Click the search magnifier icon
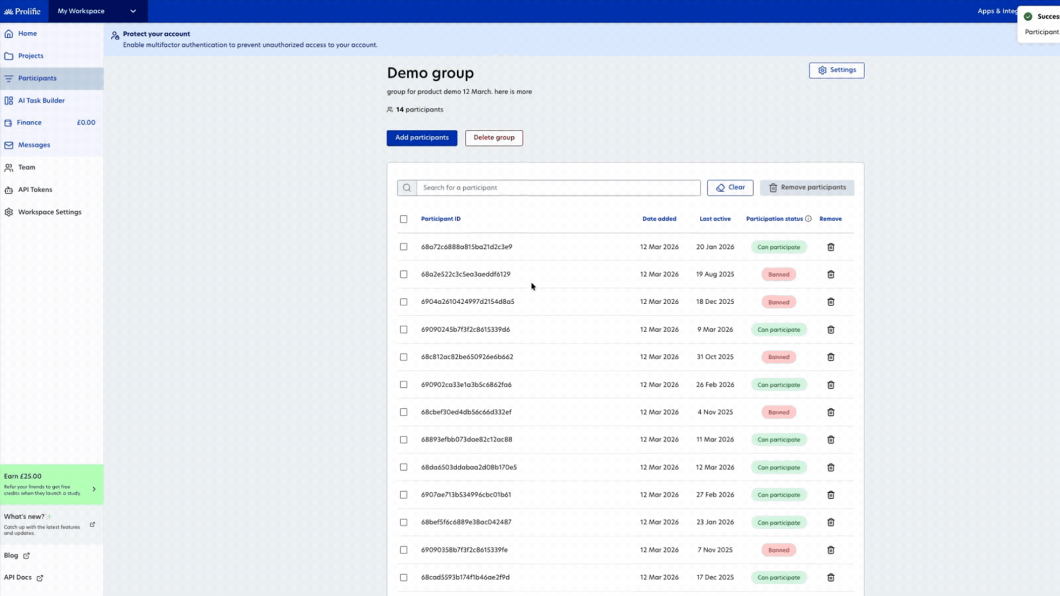This screenshot has width=1060, height=596. coord(407,188)
